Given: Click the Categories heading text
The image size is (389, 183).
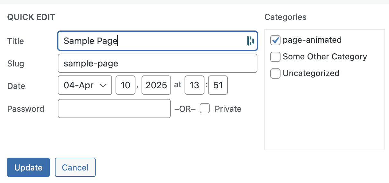Looking at the screenshot, I should pos(285,17).
